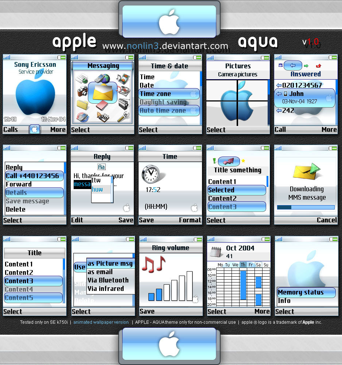This screenshot has height=365, width=342.
Task: Select 'as Picture msg' in the send submenu
Action: coord(110,263)
